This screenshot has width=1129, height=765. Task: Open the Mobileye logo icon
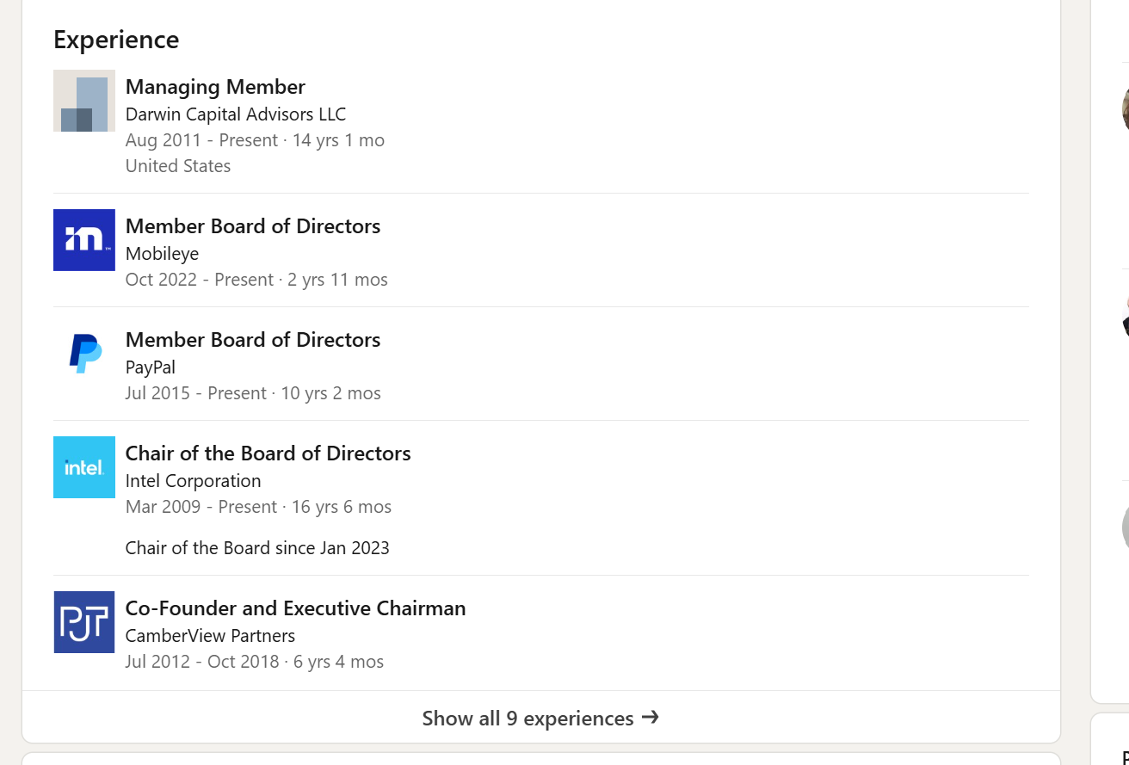pyautogui.click(x=84, y=240)
